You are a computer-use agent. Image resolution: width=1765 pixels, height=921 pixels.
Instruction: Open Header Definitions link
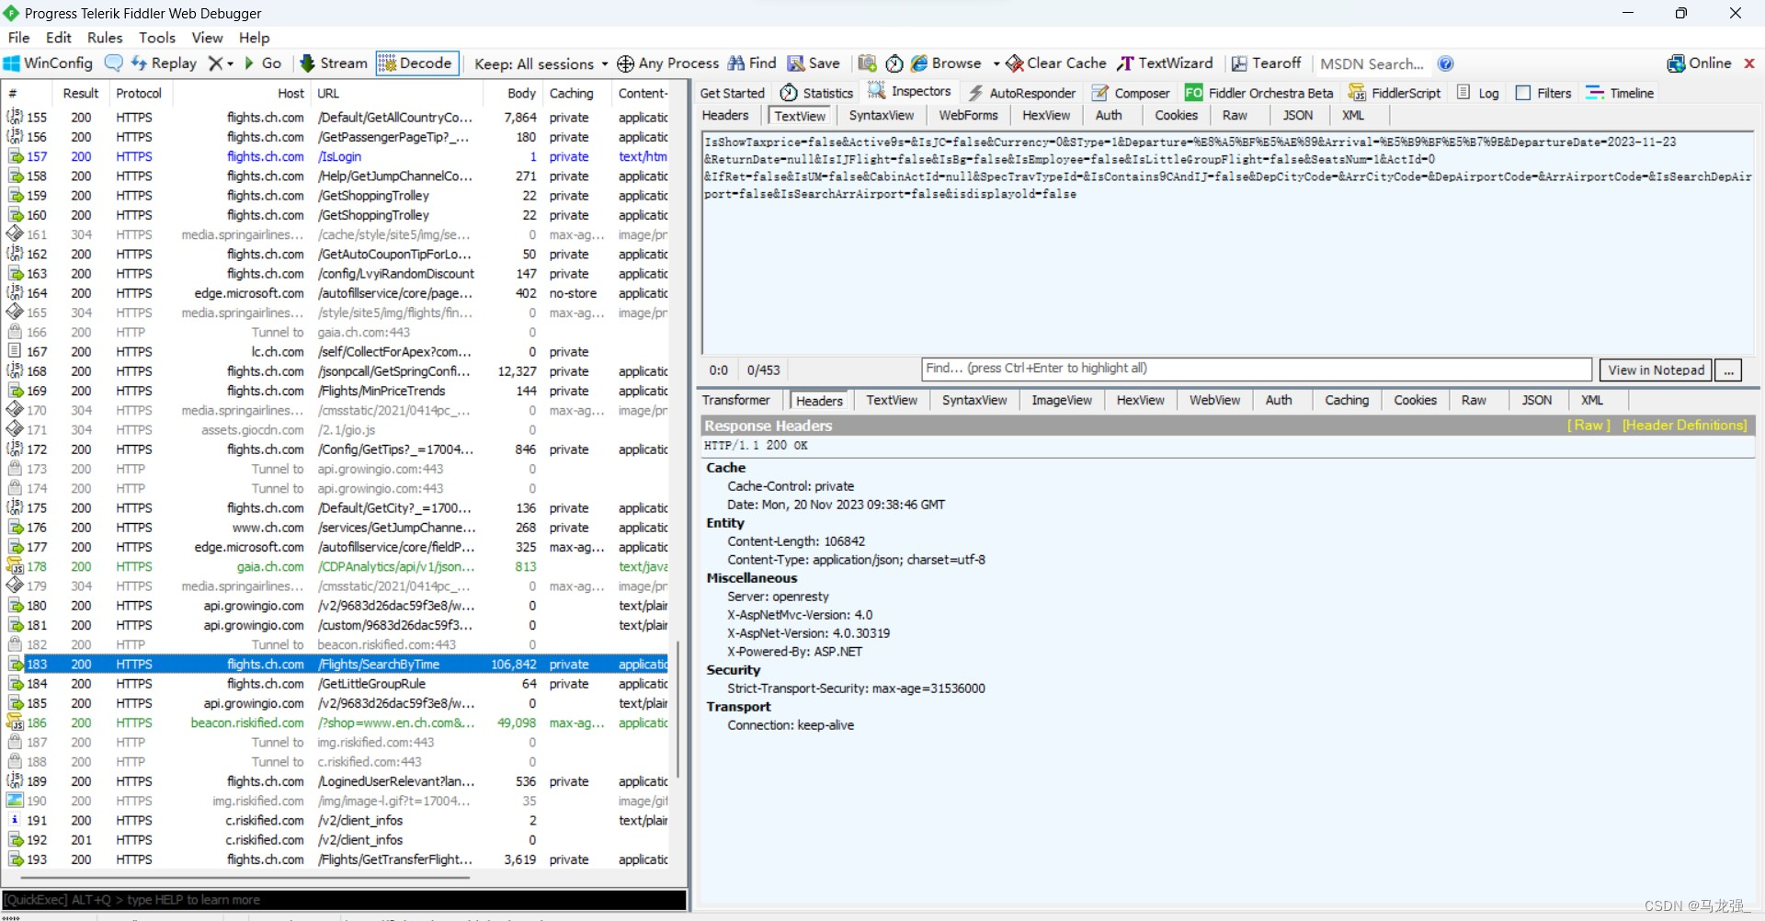(x=1684, y=426)
